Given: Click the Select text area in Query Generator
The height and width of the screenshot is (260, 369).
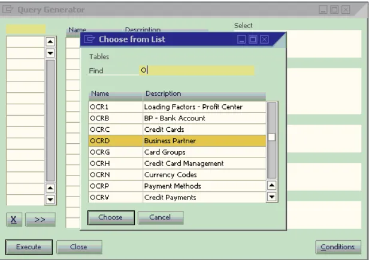Looking at the screenshot, I should pos(324,44).
